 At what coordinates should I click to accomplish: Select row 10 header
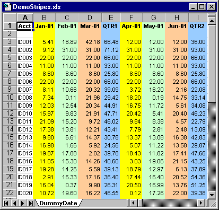pyautogui.click(x=10, y=98)
